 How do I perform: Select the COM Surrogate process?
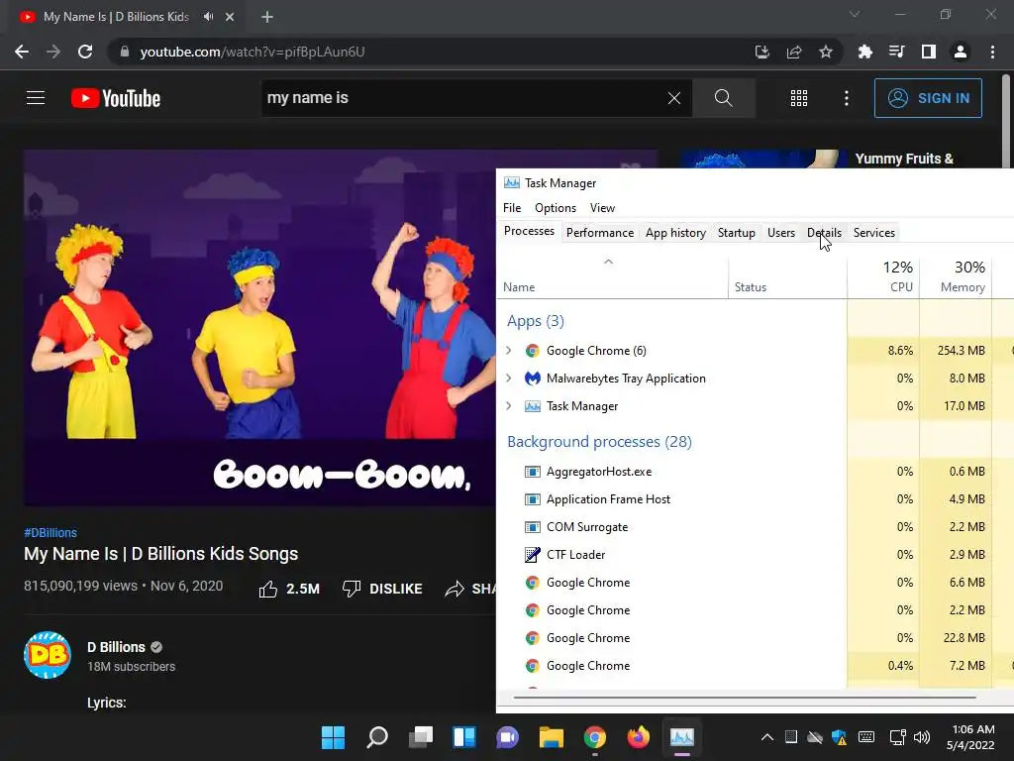(586, 527)
